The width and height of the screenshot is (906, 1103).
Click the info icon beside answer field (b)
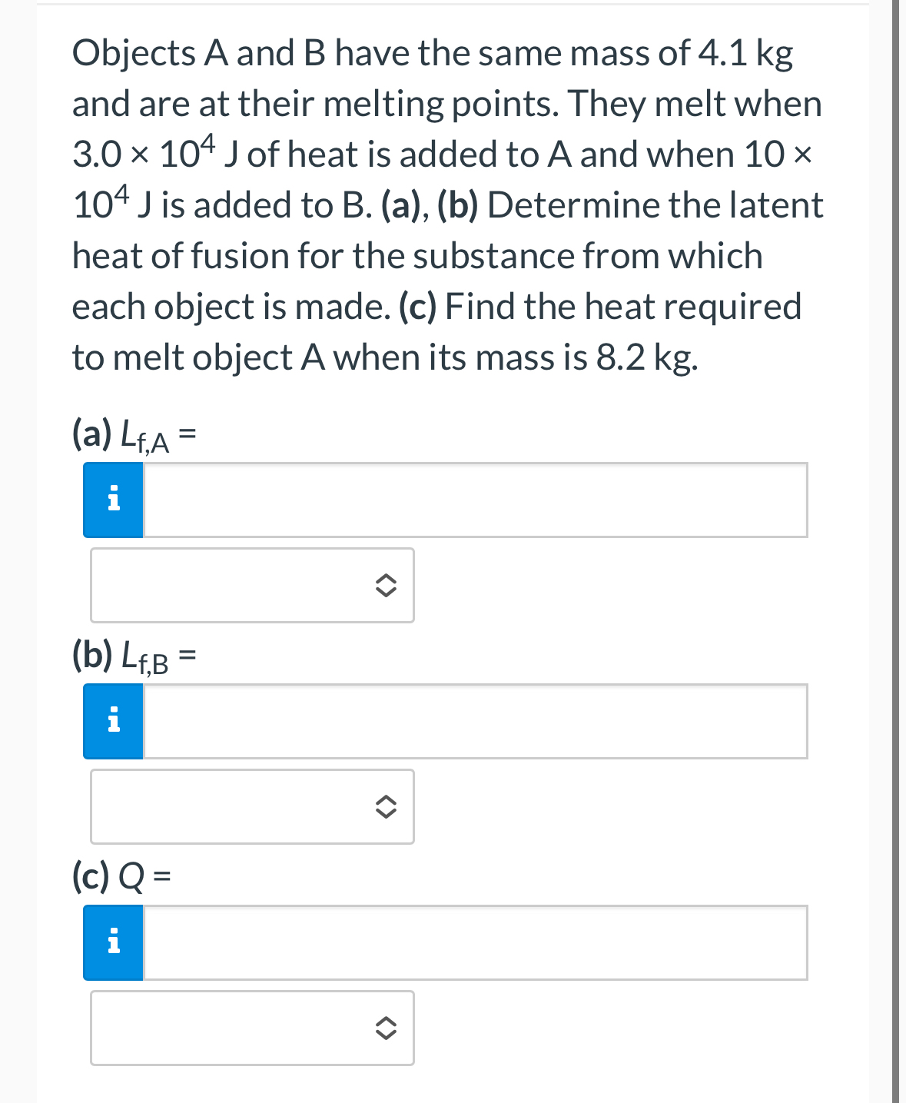[x=112, y=721]
